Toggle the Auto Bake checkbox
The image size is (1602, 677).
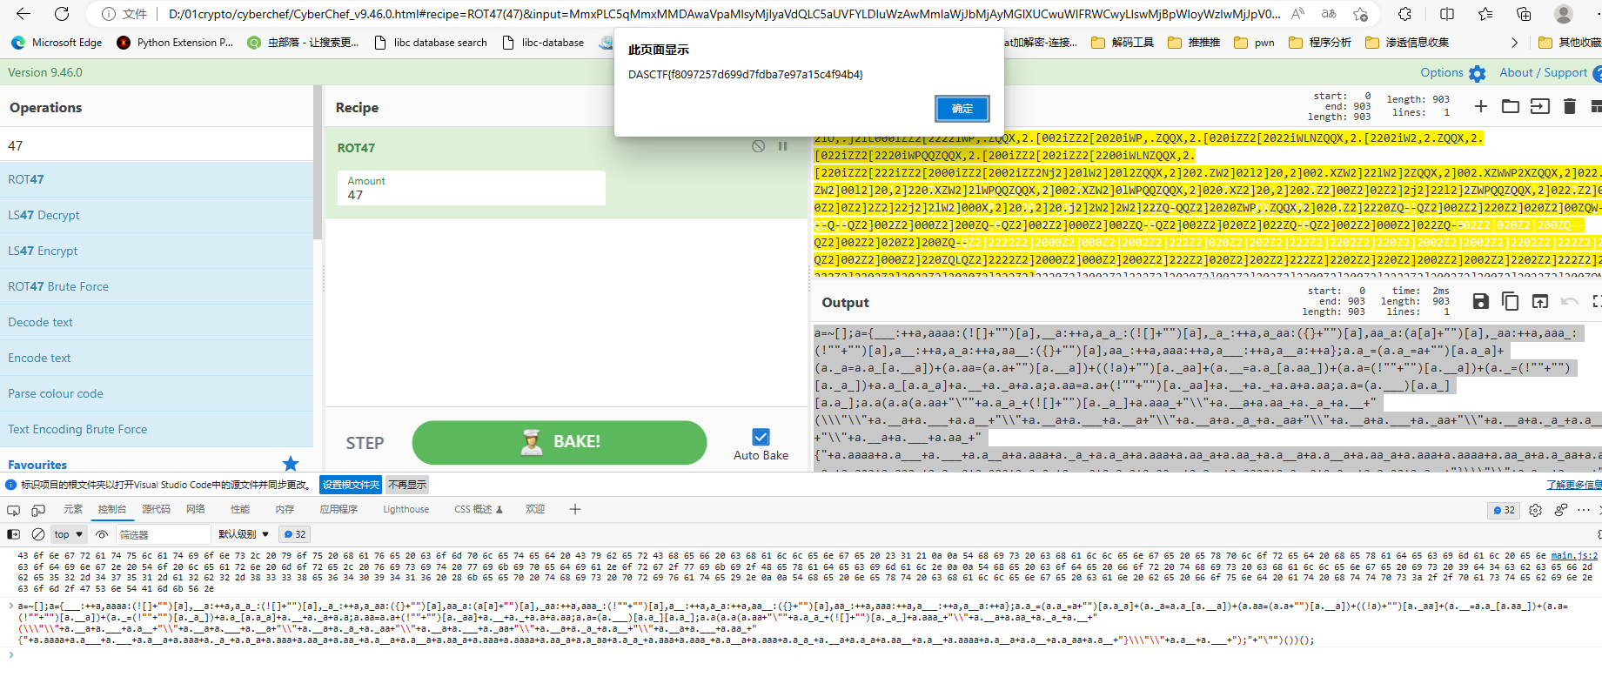[761, 437]
